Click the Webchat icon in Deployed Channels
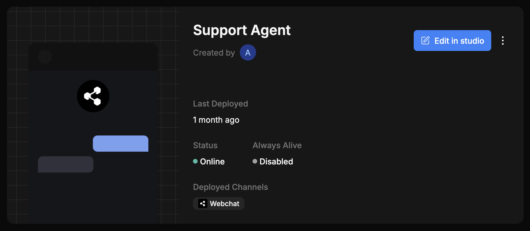The width and height of the screenshot is (530, 231). coord(203,203)
